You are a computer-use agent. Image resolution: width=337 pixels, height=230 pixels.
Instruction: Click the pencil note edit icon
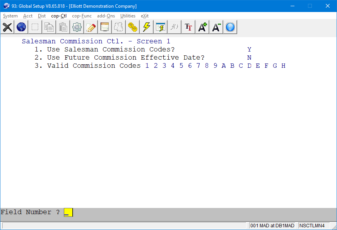[91, 27]
